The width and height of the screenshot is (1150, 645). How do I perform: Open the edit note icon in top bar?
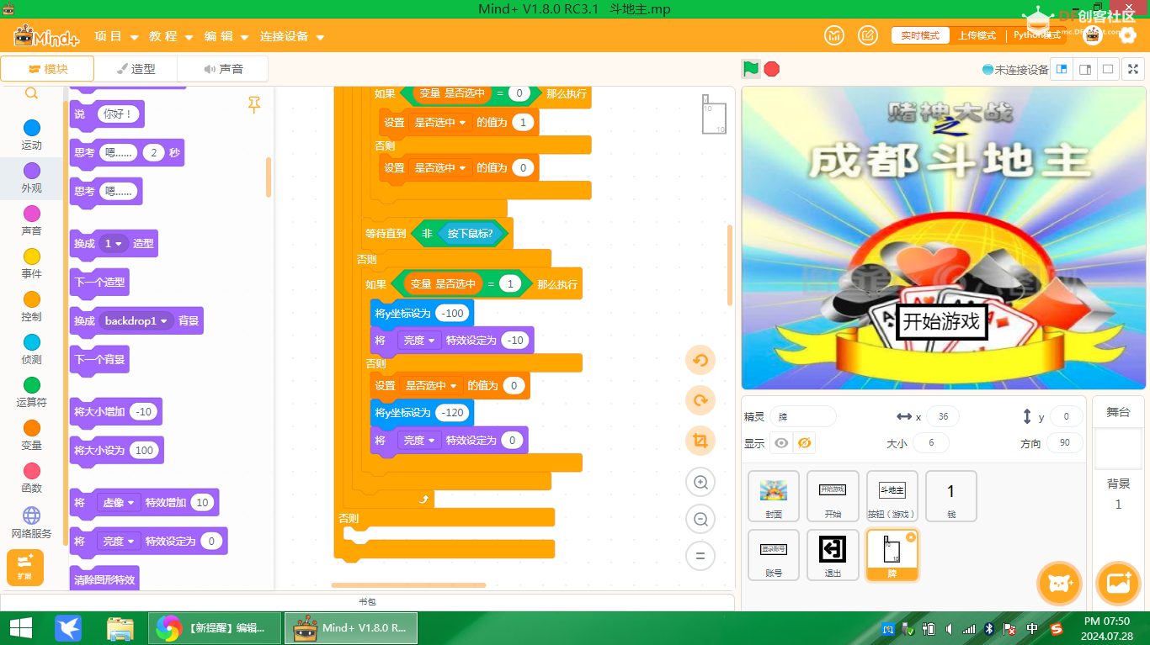pos(867,35)
